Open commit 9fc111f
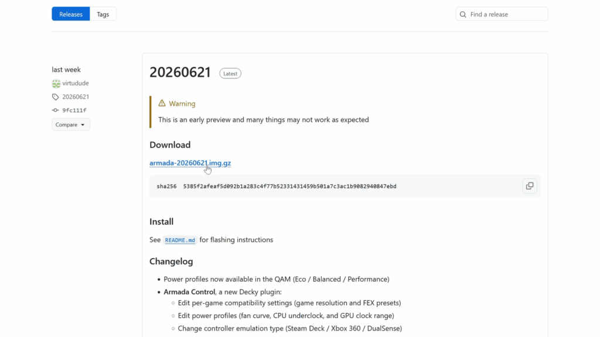Screen dimensions: 600x337 (x=74, y=111)
